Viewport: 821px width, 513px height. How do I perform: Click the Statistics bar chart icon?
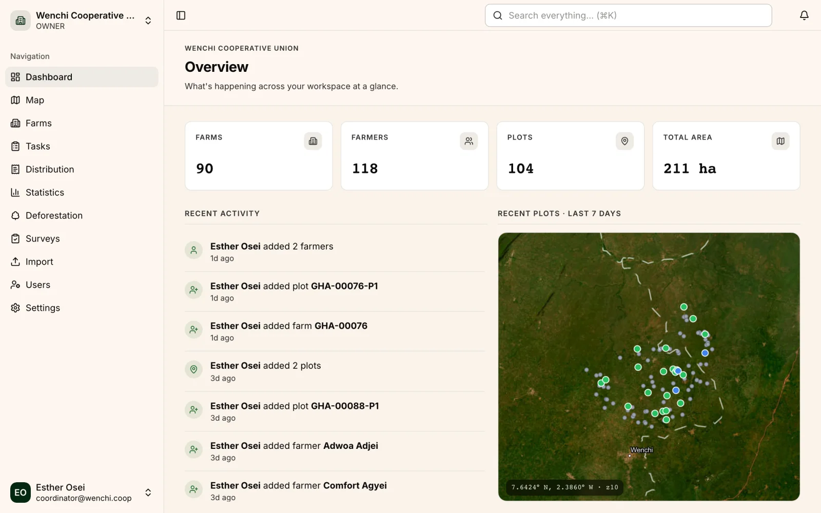pyautogui.click(x=15, y=192)
